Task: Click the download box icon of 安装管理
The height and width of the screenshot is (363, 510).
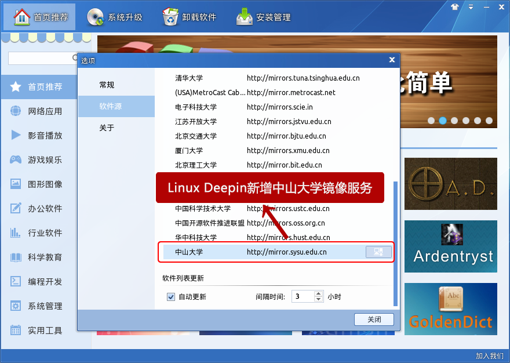Action: (244, 17)
